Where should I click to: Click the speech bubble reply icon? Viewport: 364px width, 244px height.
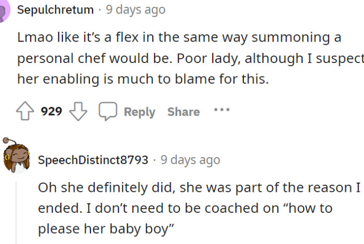coord(108,111)
